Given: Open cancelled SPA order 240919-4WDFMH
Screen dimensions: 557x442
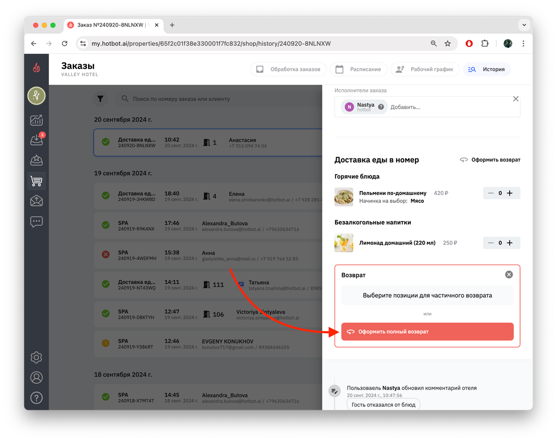Looking at the screenshot, I should [208, 255].
